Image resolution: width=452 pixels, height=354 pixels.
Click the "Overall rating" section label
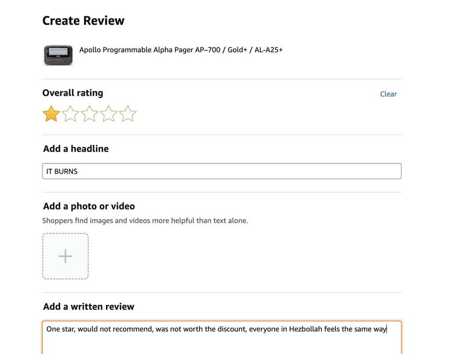(x=73, y=93)
